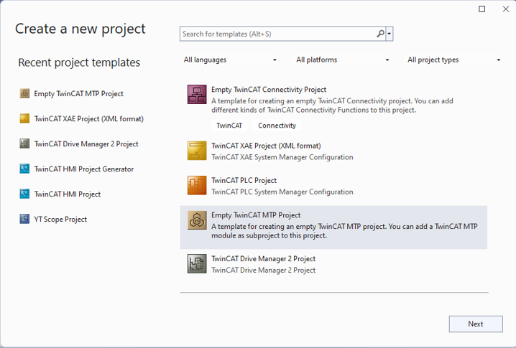Click the Empty TwinCAT MTP Project icon in recent templates
516x348 pixels.
(24, 94)
